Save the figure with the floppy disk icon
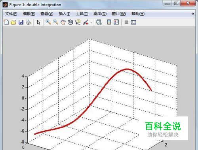 [21, 22]
